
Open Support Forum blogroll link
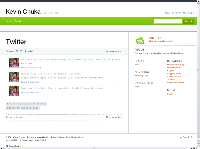pyautogui.click(x=174, y=77)
